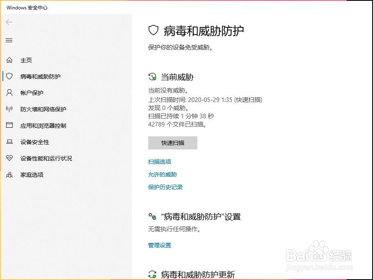Click the firewall network signal icon
This screenshot has height=280, width=373.
tap(9, 109)
